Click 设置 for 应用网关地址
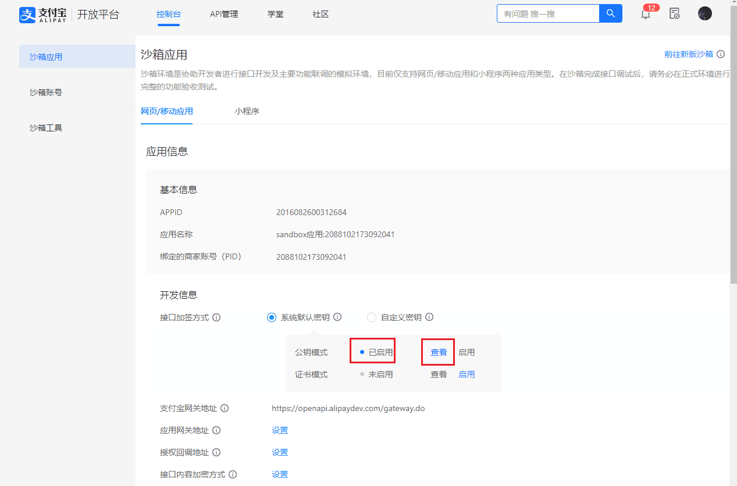737x486 pixels. point(280,430)
